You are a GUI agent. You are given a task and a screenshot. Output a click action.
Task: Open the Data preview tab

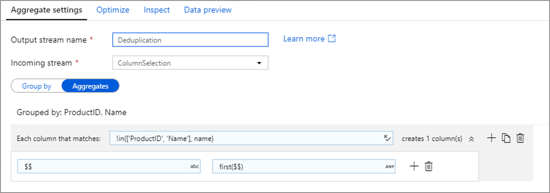click(208, 10)
